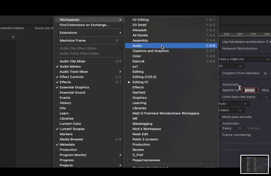Open Media Browser panel
This screenshot has width=271, height=176.
[89, 139]
